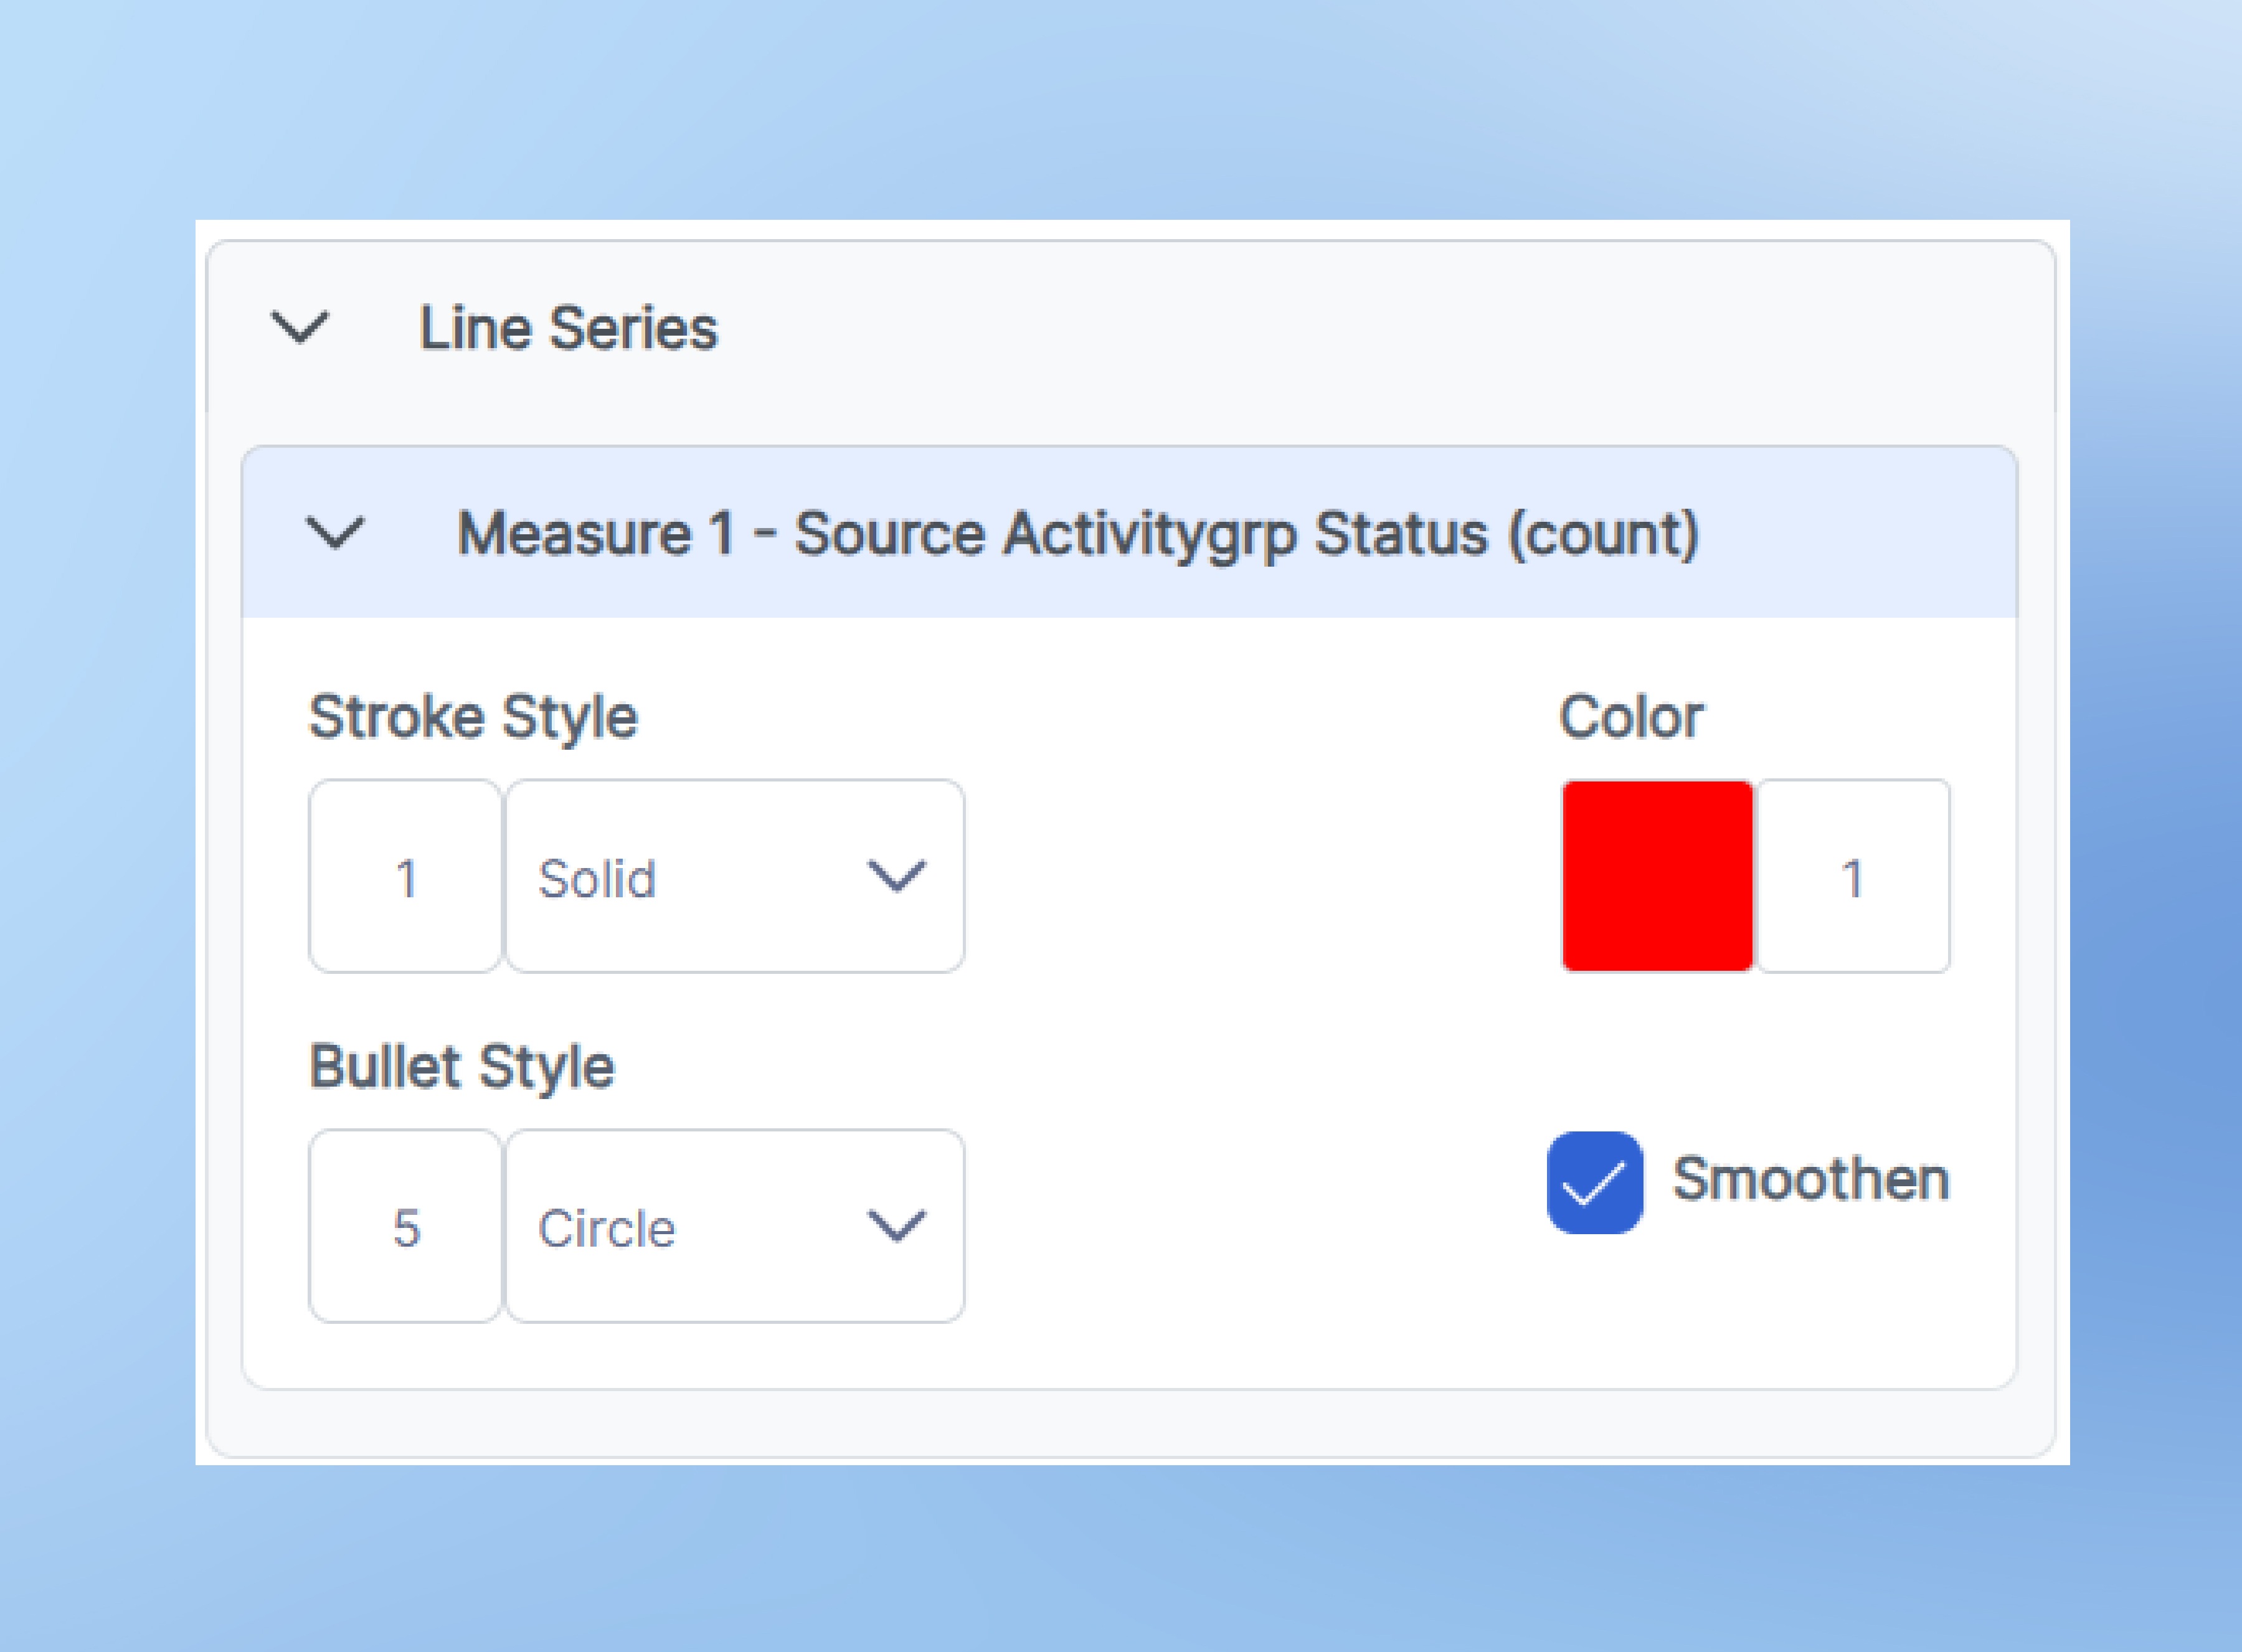Click the arrow beside Solid
Viewport: 2242px width, 1652px height.
pyautogui.click(x=896, y=876)
